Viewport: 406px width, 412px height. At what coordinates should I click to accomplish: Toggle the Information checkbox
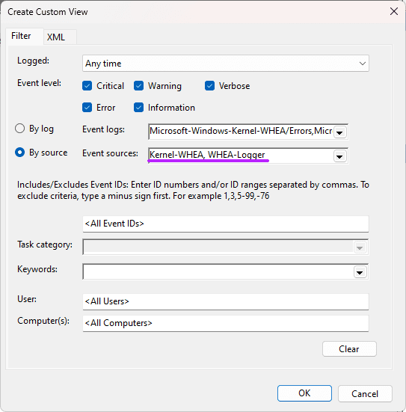tap(138, 108)
